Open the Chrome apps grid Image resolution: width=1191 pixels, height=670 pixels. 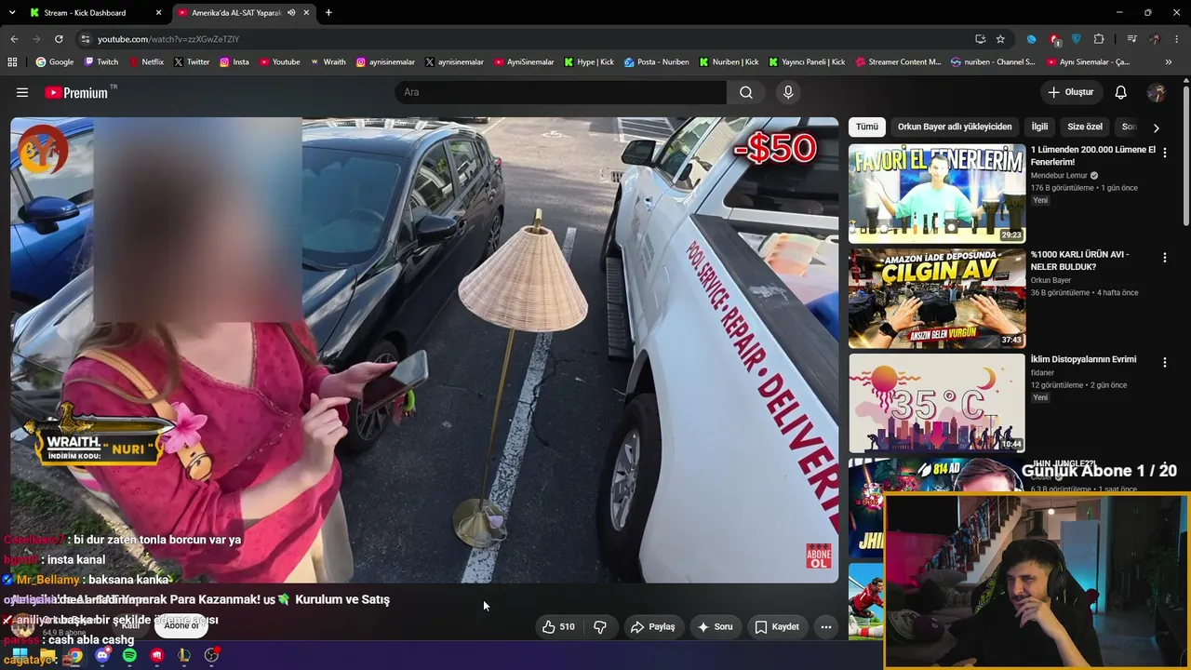12,62
